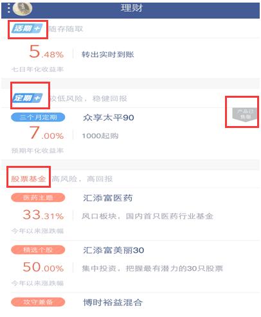Tap the user avatar picture
This screenshot has height=317, width=261.
click(x=22, y=8)
